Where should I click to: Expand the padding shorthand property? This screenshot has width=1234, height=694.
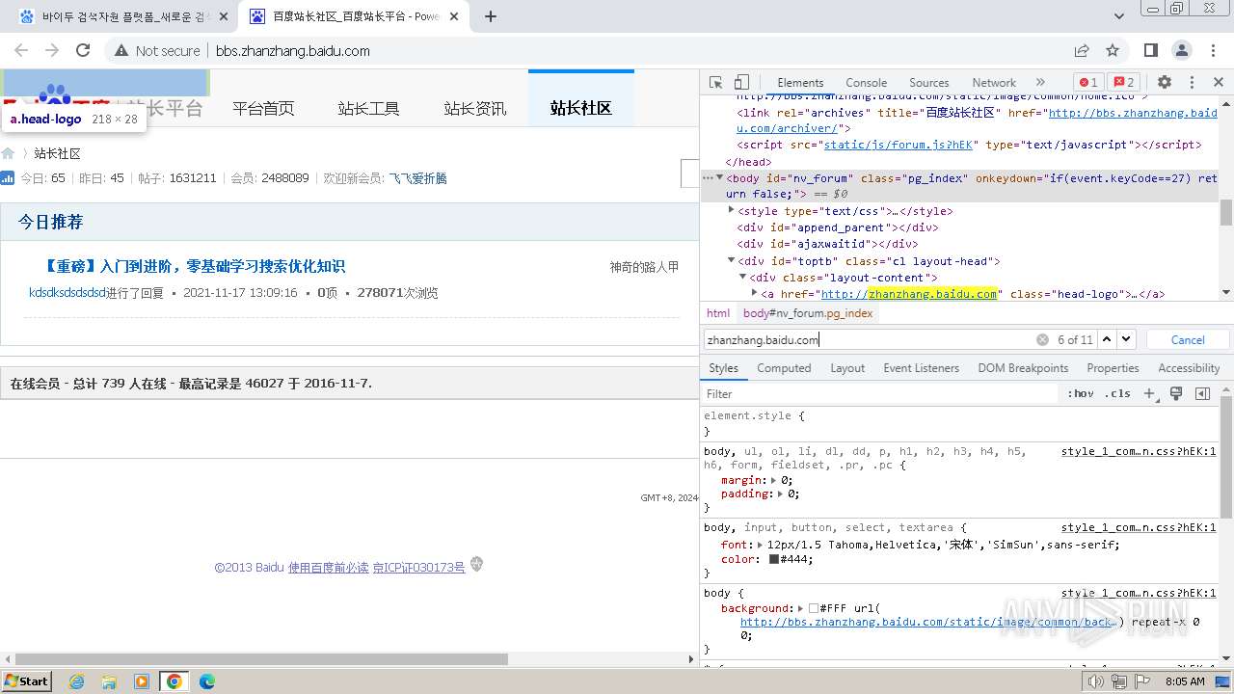pos(781,494)
